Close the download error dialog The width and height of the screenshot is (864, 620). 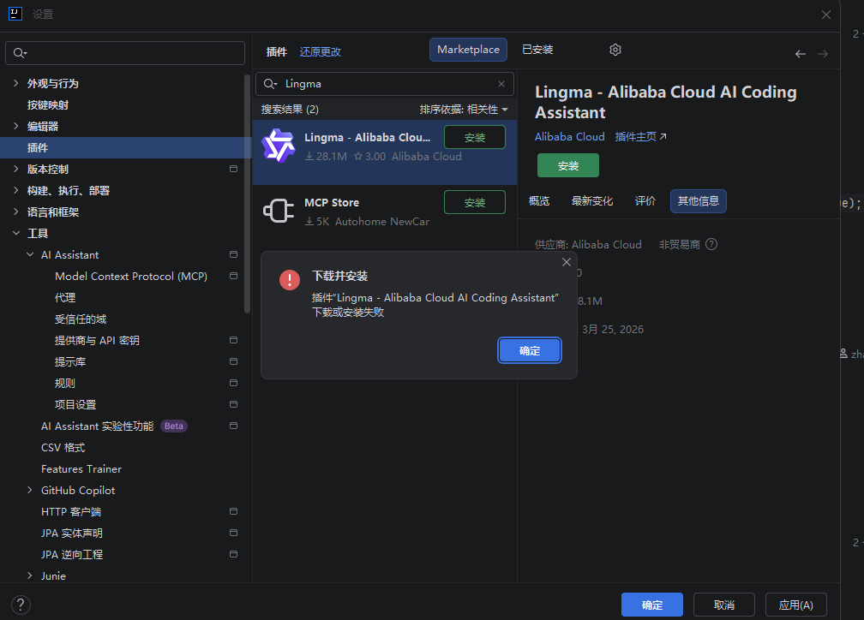pos(567,262)
